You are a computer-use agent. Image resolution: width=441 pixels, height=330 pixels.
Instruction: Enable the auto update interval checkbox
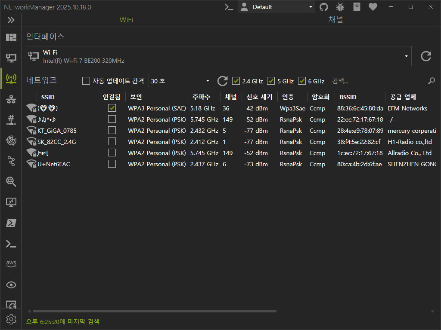[86, 81]
